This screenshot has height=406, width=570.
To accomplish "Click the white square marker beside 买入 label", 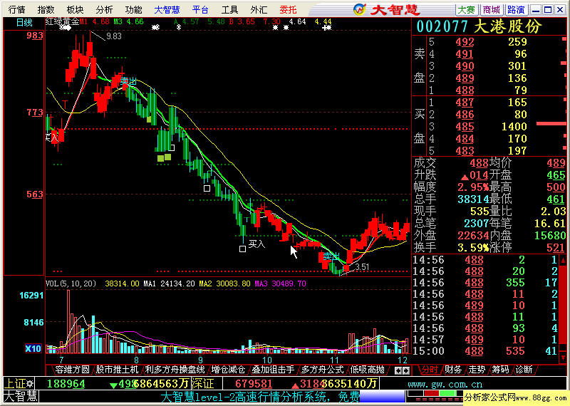I will pos(242,249).
